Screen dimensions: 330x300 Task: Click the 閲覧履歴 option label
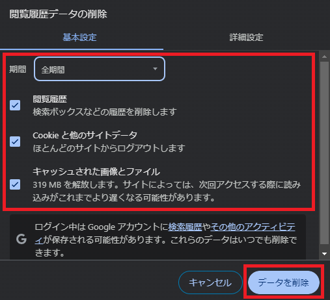49,99
